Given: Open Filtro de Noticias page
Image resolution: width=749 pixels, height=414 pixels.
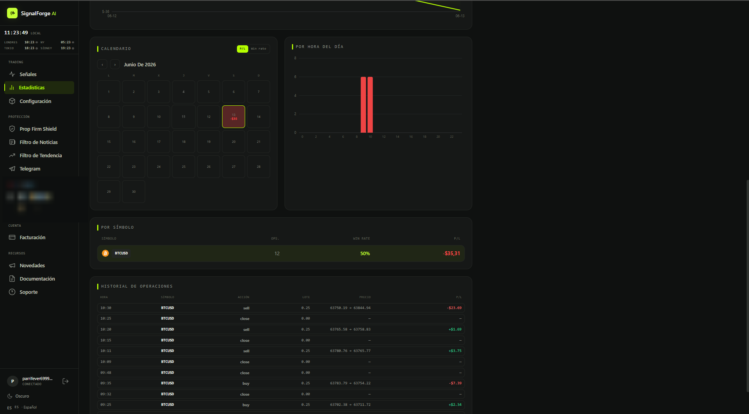Looking at the screenshot, I should pos(39,142).
